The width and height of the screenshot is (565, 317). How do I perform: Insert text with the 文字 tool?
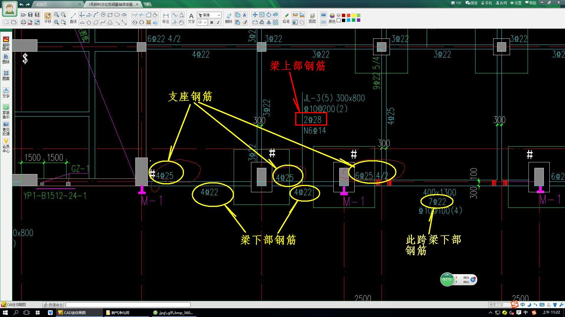coord(191,18)
